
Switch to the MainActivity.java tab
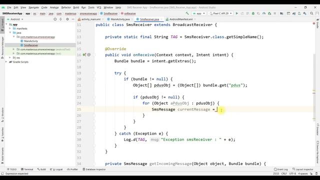click(120, 19)
